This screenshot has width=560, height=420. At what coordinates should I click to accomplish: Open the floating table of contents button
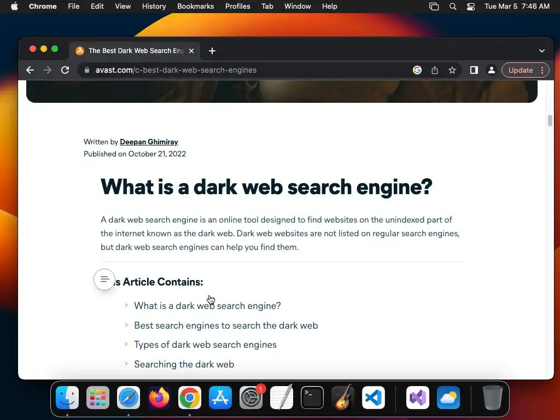[x=104, y=279]
